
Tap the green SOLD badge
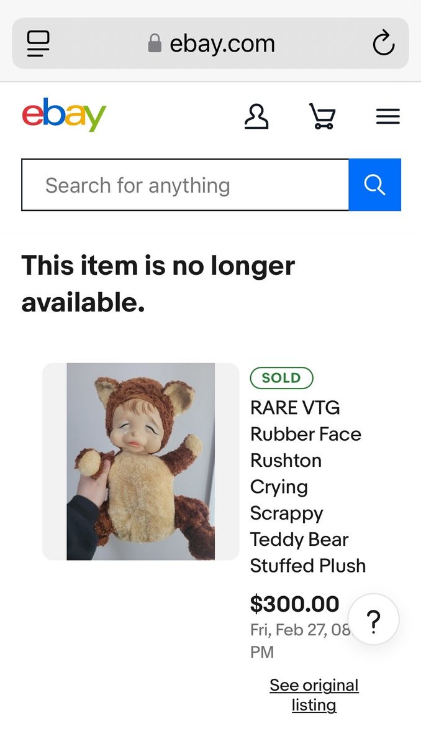point(281,378)
